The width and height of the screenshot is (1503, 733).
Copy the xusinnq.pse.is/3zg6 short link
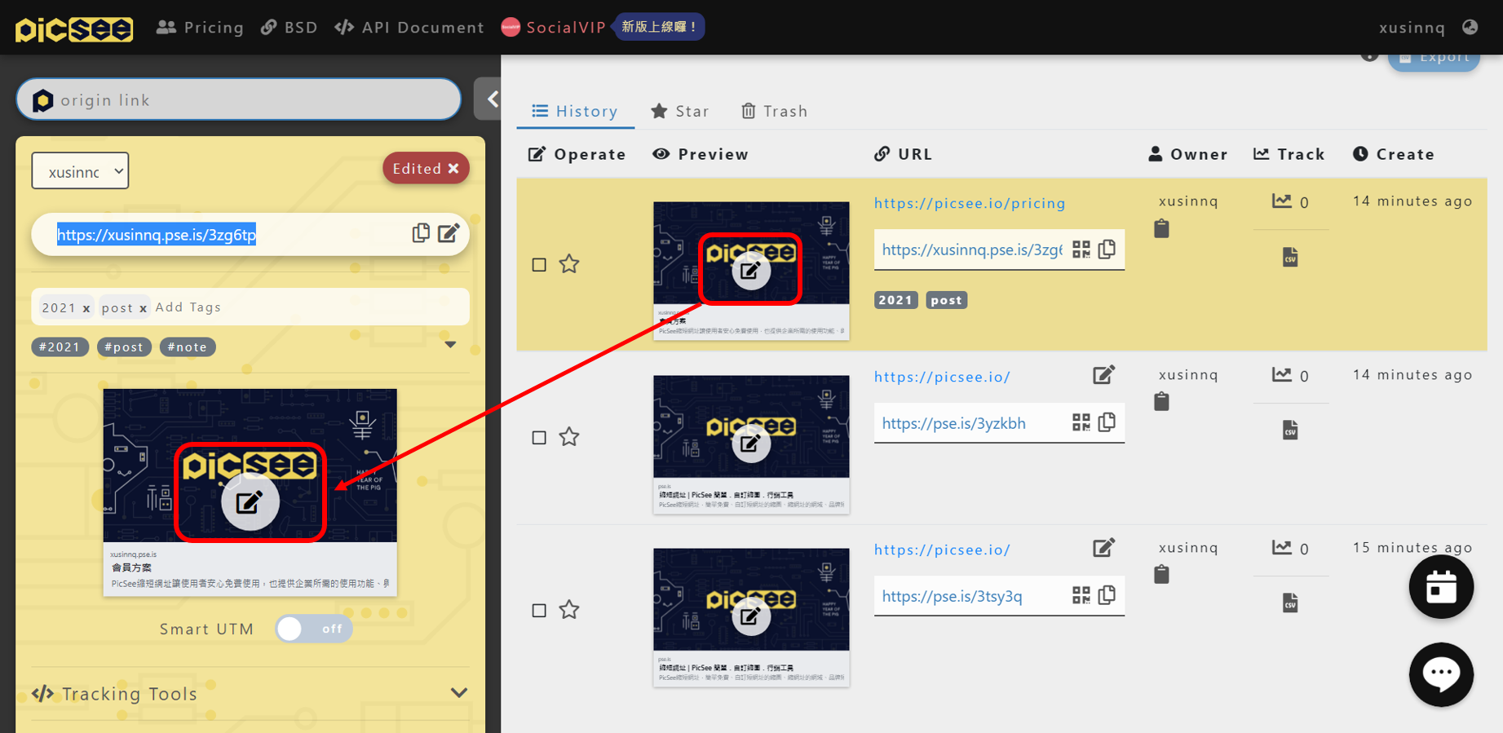(x=1107, y=249)
